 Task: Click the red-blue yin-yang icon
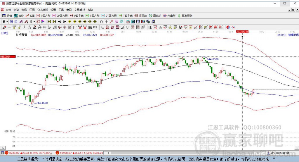228,27
